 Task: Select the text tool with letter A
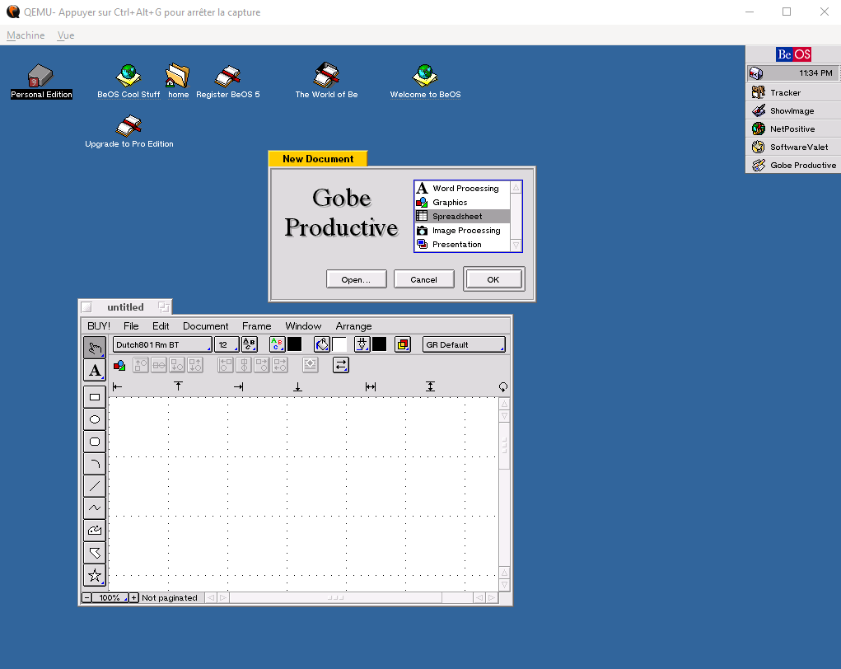pos(95,370)
